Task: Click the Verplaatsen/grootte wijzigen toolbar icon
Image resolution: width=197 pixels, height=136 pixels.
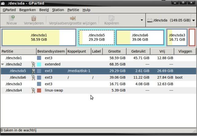Action: point(73,18)
